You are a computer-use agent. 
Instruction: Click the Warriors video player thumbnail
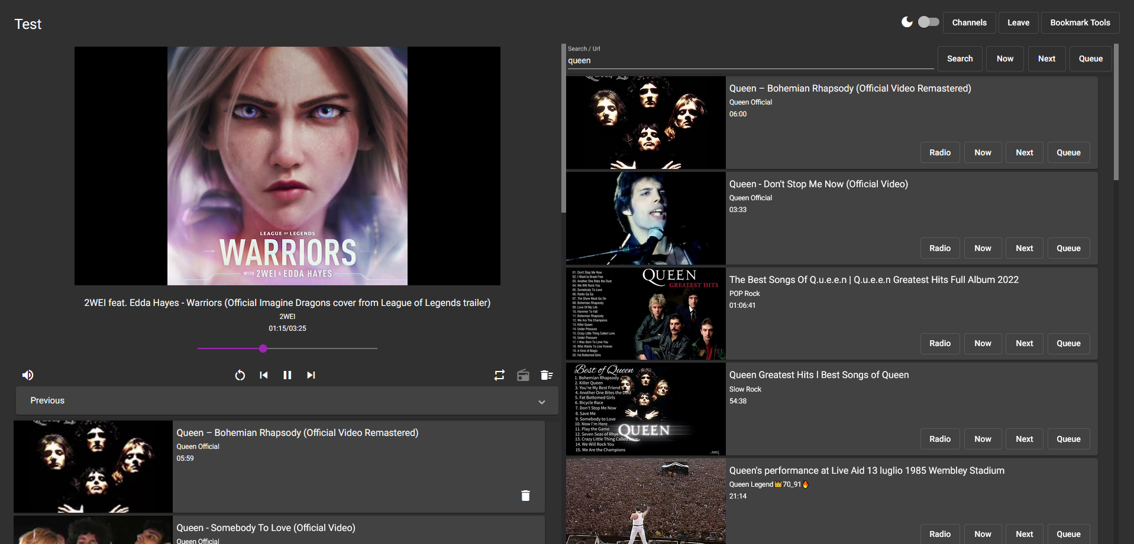[287, 166]
